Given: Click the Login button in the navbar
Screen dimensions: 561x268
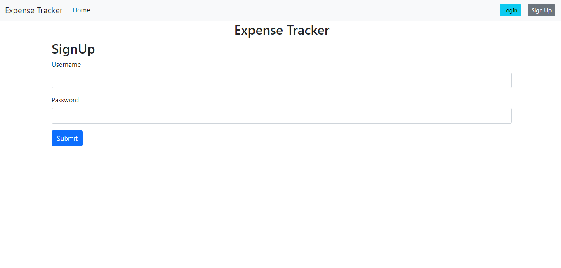Looking at the screenshot, I should click(x=510, y=10).
